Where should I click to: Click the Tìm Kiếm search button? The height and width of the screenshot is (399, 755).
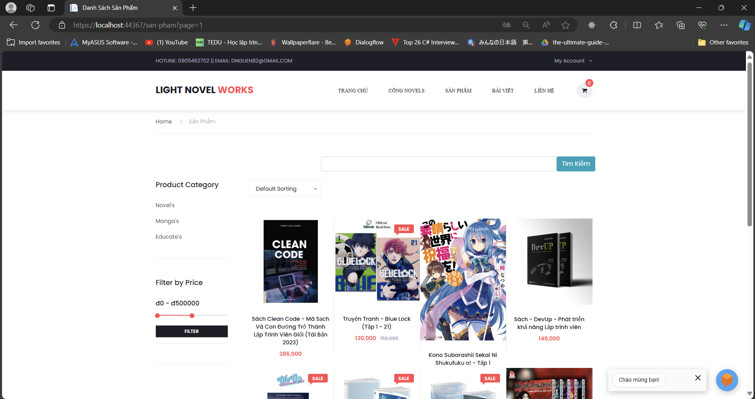pos(576,164)
